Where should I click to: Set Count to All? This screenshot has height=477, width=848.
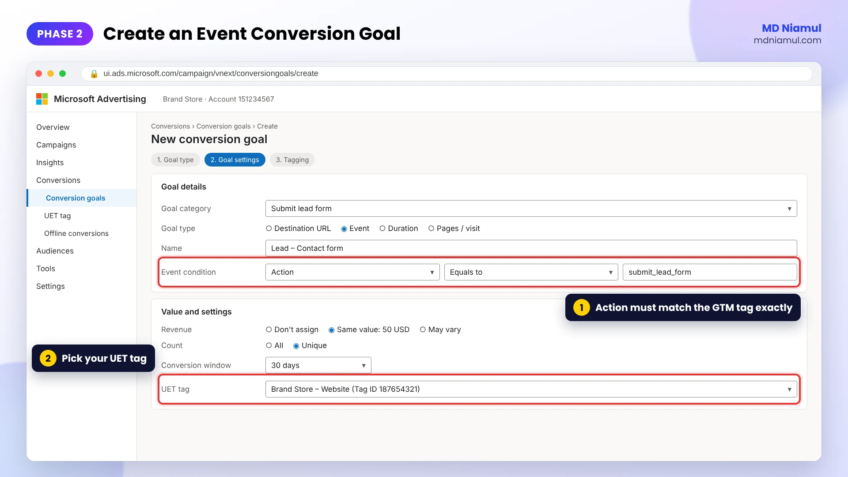(x=274, y=345)
